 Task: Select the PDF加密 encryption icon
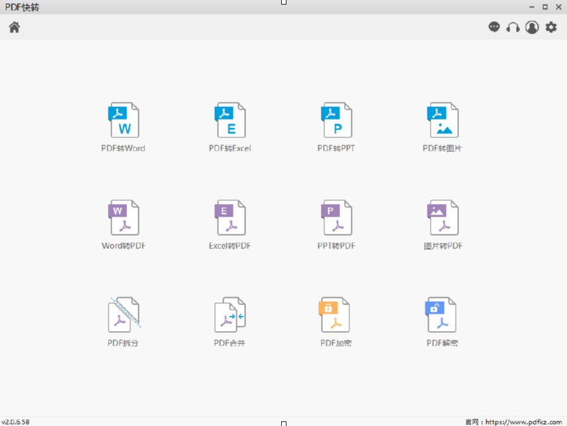click(x=336, y=315)
